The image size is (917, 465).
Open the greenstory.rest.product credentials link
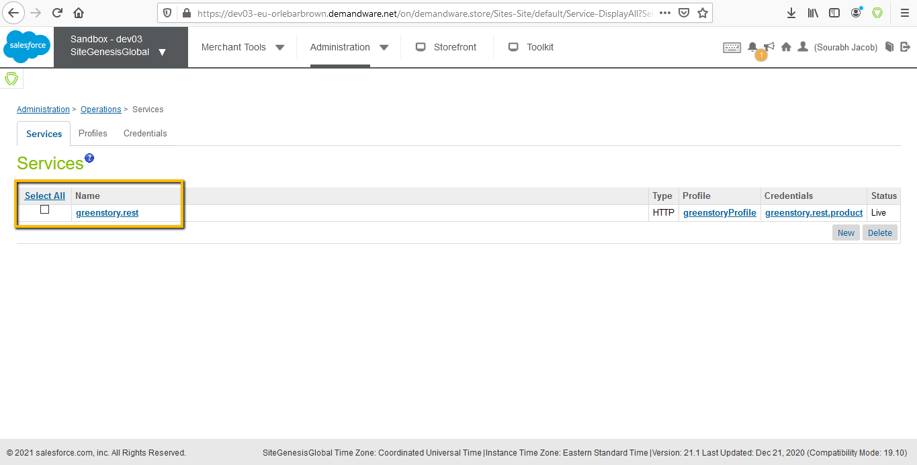pos(814,213)
